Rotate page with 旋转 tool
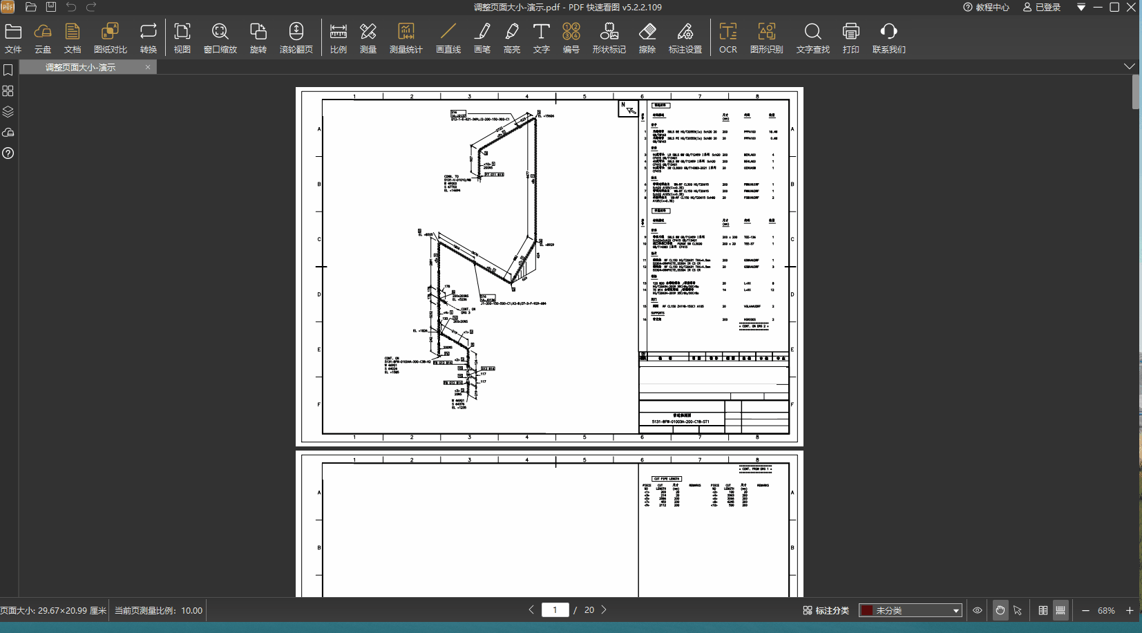 coord(258,38)
